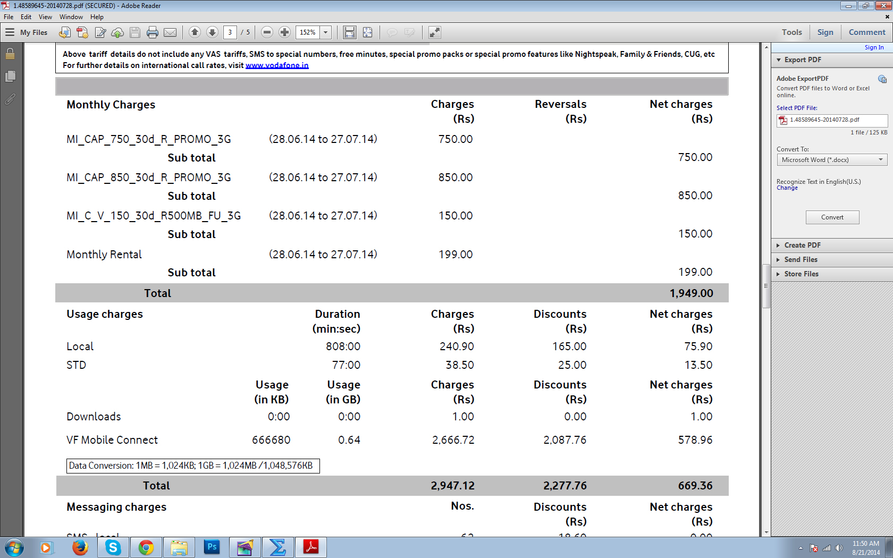Click the page number input field
Viewport: 893px width, 558px height.
pos(230,32)
